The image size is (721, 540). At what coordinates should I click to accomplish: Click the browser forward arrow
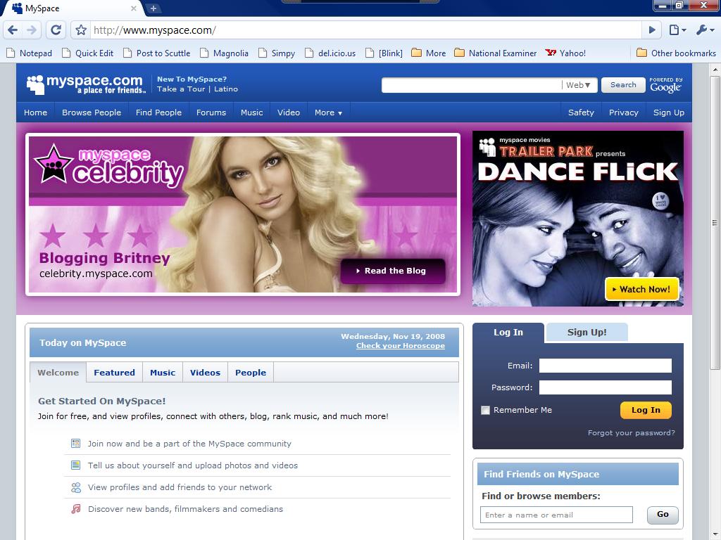tap(32, 30)
